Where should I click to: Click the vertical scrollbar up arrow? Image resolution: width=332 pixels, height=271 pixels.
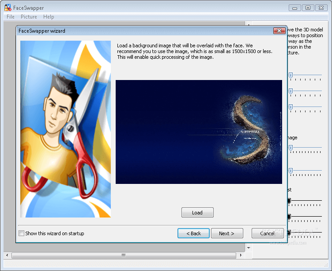249,26
